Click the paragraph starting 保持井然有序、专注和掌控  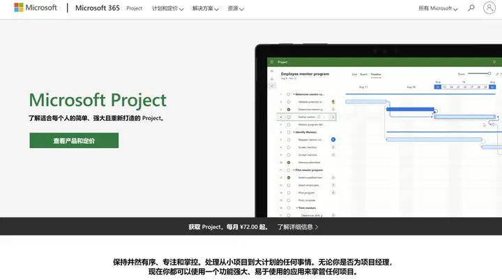tap(252, 262)
